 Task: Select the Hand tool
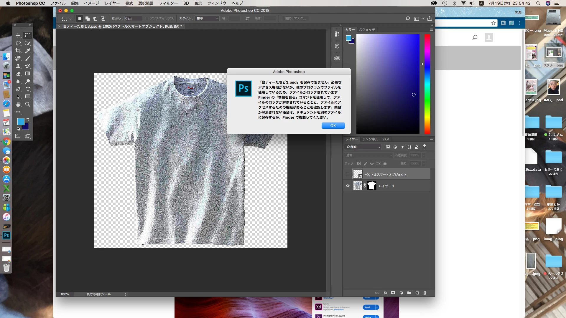click(x=18, y=104)
